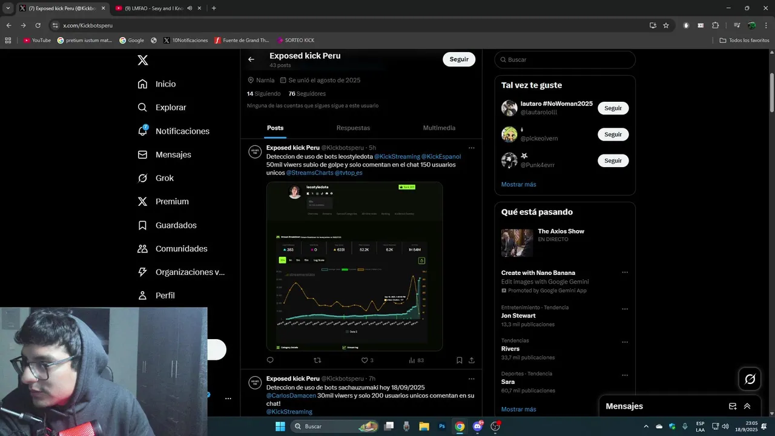Click Mostrar más under Tal vez te guste

click(518, 184)
